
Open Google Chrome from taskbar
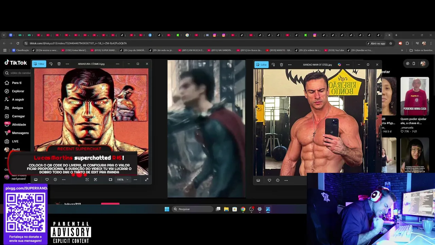243,209
